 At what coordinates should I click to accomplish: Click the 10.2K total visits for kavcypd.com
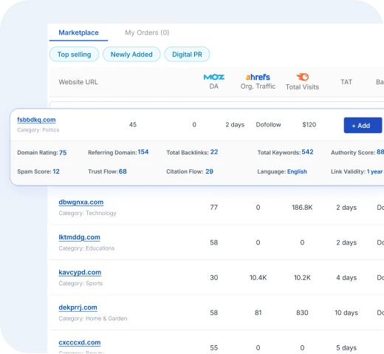[x=302, y=278]
